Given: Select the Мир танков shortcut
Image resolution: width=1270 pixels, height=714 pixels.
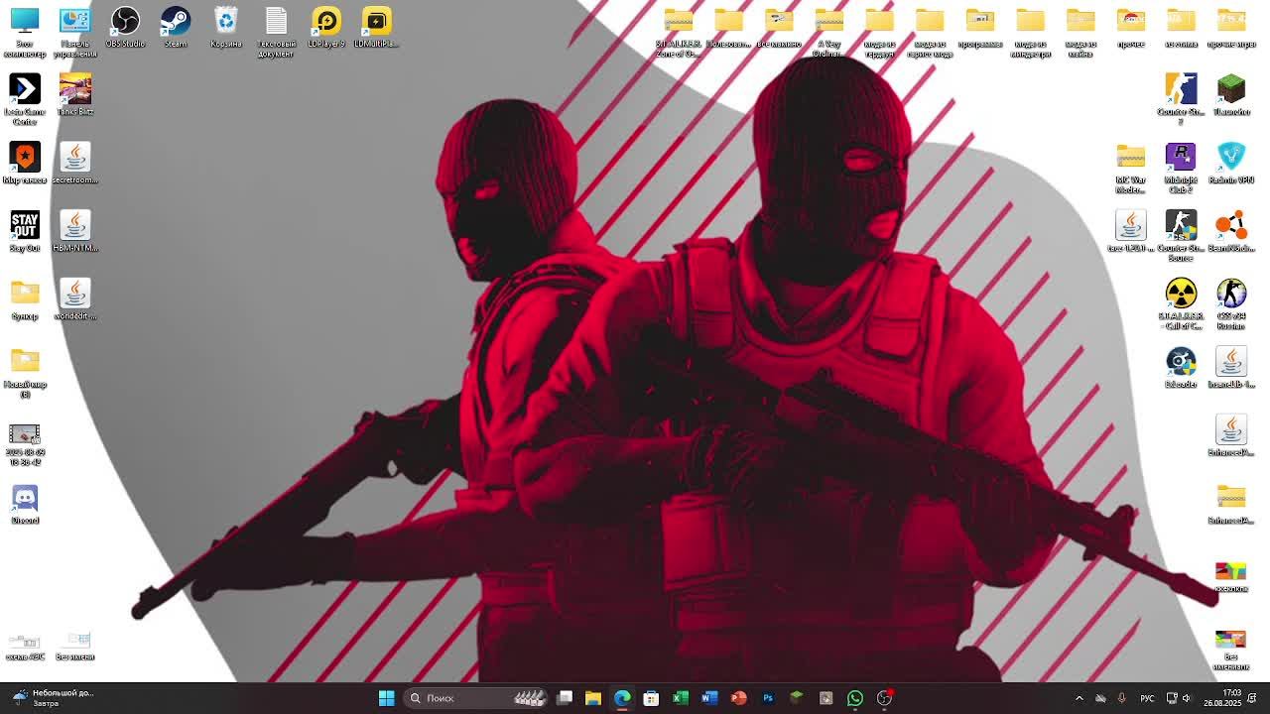Looking at the screenshot, I should 25,164.
